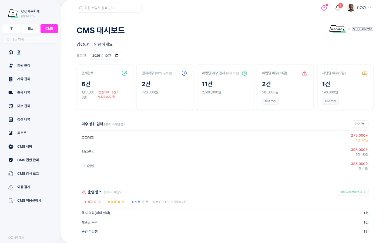Screen dimensions: 389x243
Task: Click the CMS 권한 관리 shield icon
Action: pyautogui.click(x=11, y=160)
